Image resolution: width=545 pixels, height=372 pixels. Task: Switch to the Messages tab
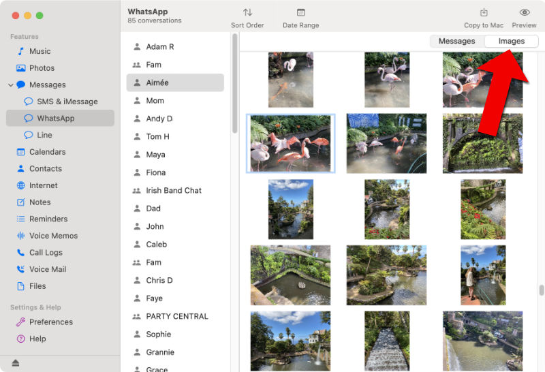[456, 41]
